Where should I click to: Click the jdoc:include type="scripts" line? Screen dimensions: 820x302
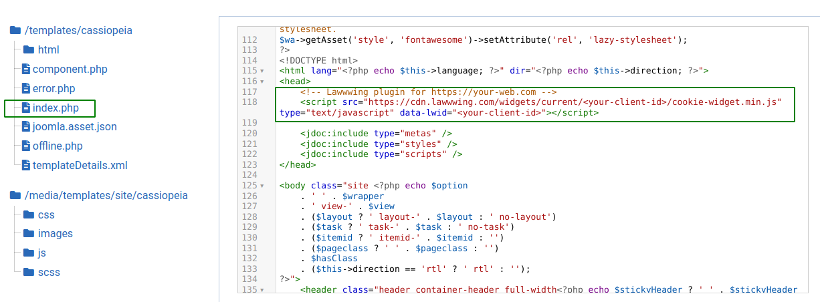point(382,154)
